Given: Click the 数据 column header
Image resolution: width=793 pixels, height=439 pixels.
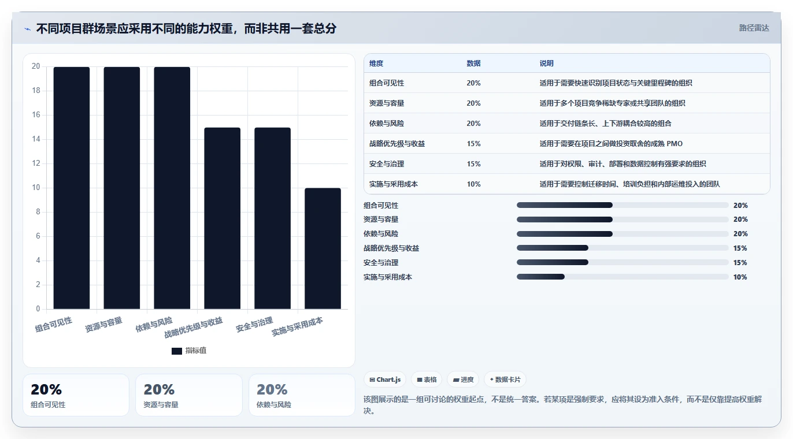Looking at the screenshot, I should (473, 64).
